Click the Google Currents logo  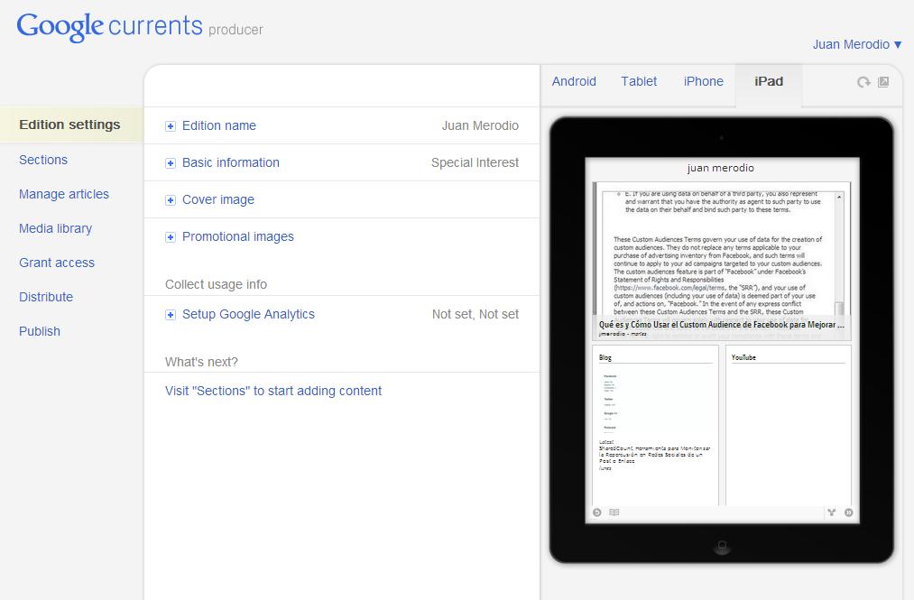[109, 26]
